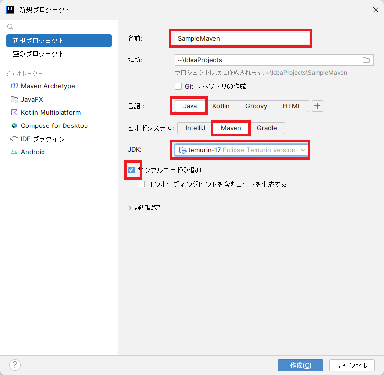Click the ビルドシステム label
This screenshot has width=384, height=375.
(151, 128)
